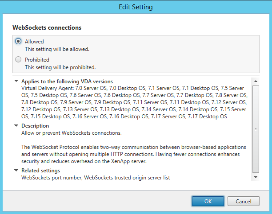Screen dimensions: 272x214
Task: Click the 'Related settings' heading
Action: point(40,171)
